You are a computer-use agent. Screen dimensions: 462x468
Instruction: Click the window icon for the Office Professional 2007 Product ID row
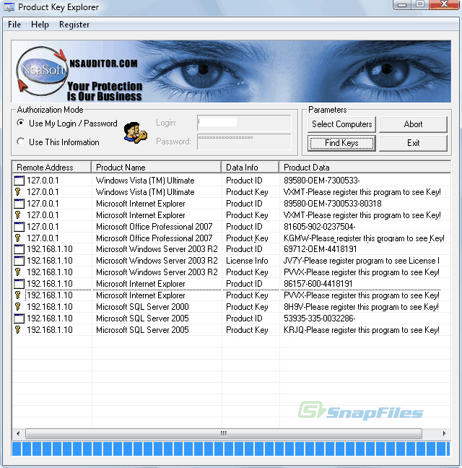pos(19,227)
